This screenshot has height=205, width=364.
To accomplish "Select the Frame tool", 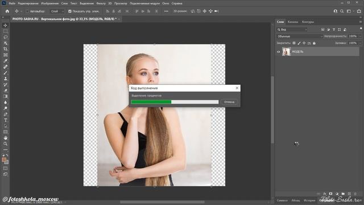I will [x=5, y=55].
